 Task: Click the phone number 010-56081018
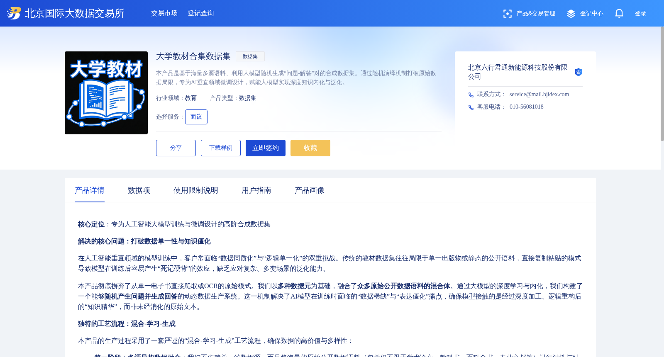(x=527, y=107)
